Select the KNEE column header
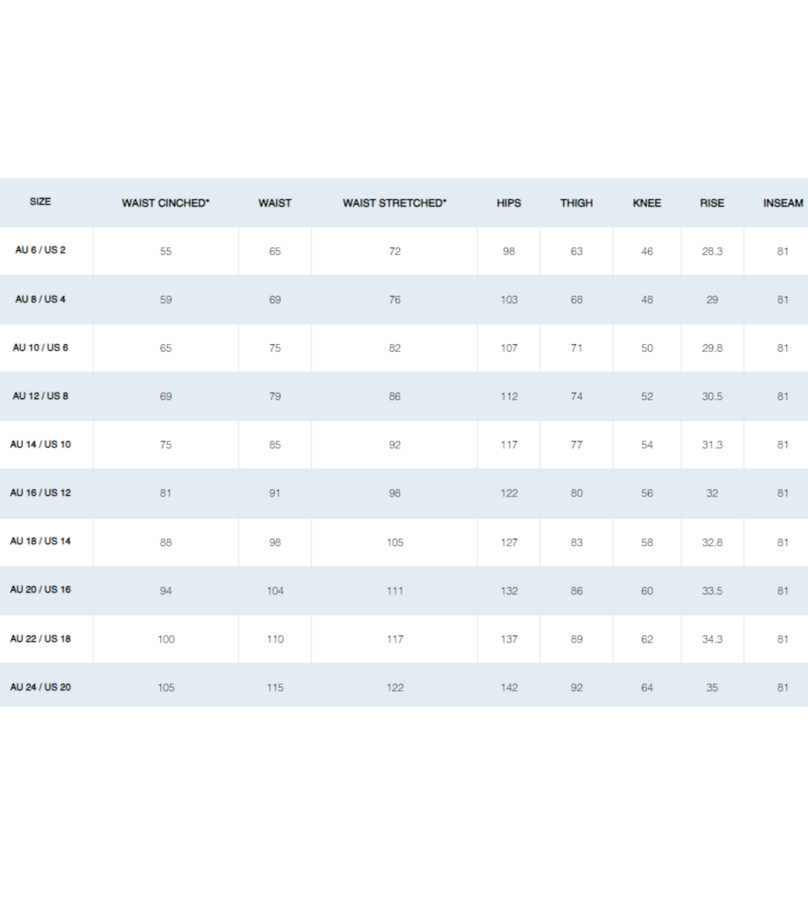Viewport: 808px width, 909px height. pos(647,203)
